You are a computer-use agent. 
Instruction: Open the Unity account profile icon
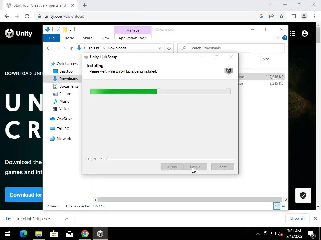click(x=305, y=33)
